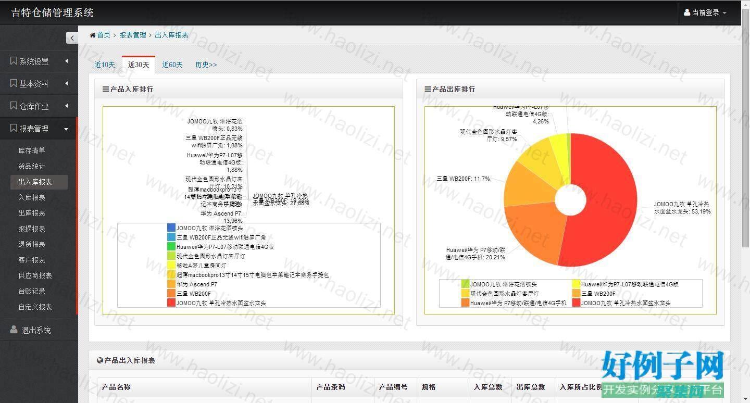Click the home icon in the breadcrumb
The width and height of the screenshot is (750, 403).
point(93,35)
